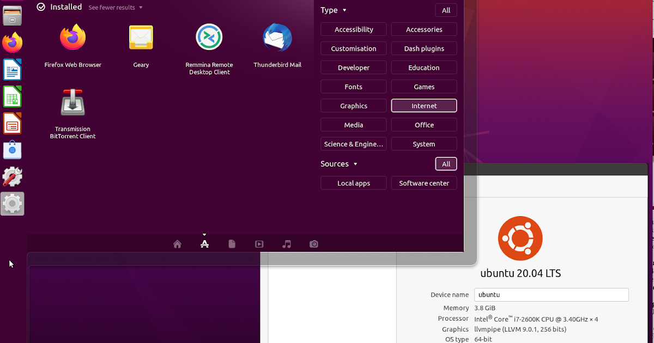Image resolution: width=654 pixels, height=343 pixels.
Task: Open Transmission BitTorrent Client
Action: (72, 102)
